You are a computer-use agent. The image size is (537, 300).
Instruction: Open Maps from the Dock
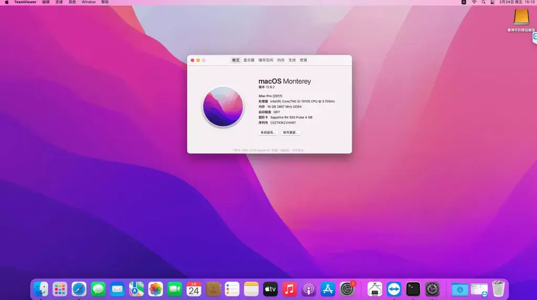pyautogui.click(x=136, y=290)
